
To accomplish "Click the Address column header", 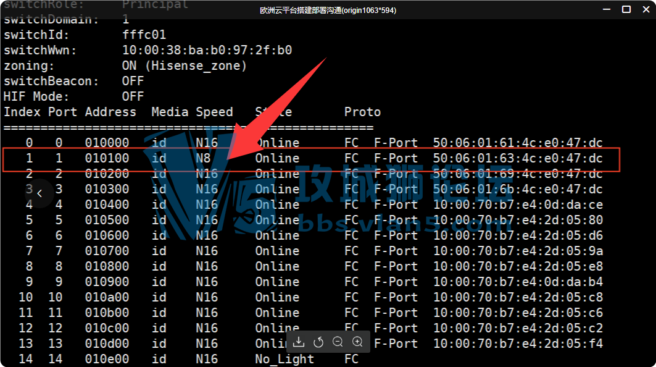I will click(x=110, y=112).
